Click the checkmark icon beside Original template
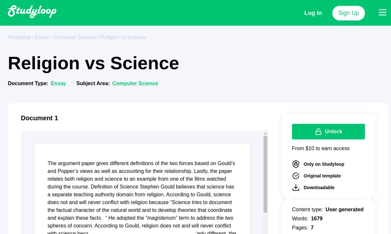 pyautogui.click(x=296, y=176)
